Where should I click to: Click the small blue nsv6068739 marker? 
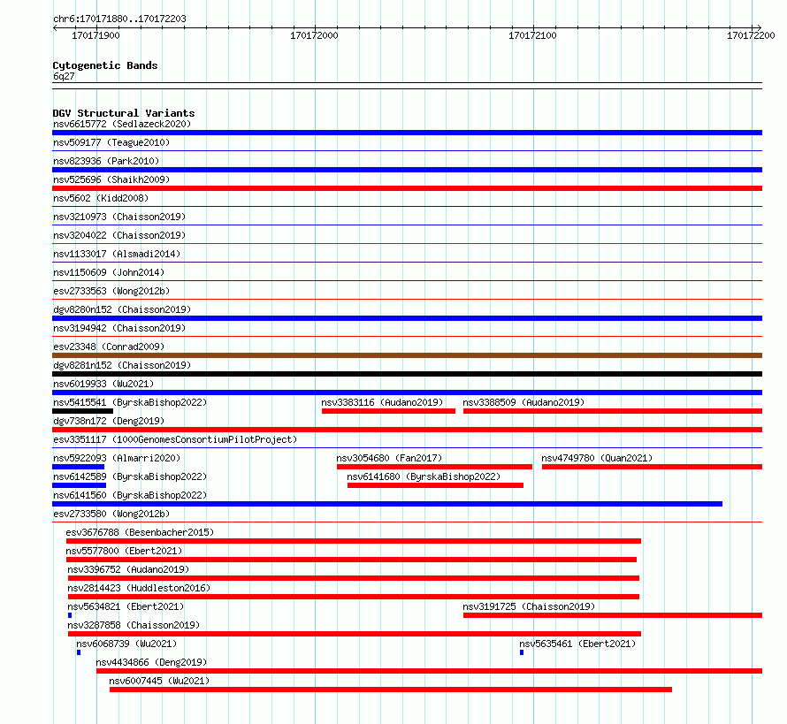(79, 652)
